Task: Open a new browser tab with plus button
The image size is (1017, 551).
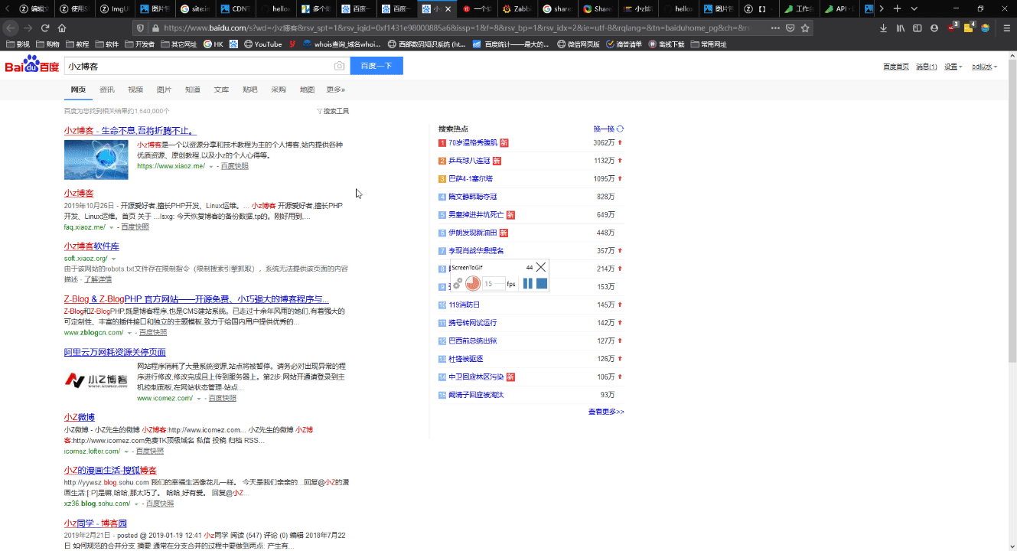Action: pyautogui.click(x=897, y=8)
